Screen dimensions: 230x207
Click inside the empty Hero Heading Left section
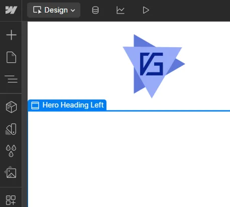tap(129, 159)
